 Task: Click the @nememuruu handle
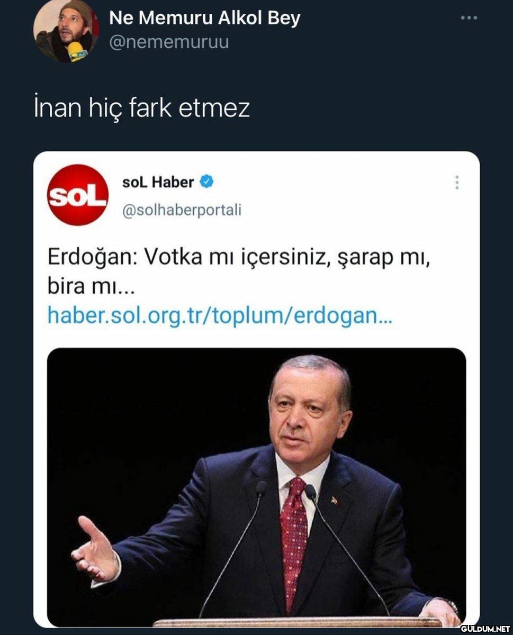169,42
